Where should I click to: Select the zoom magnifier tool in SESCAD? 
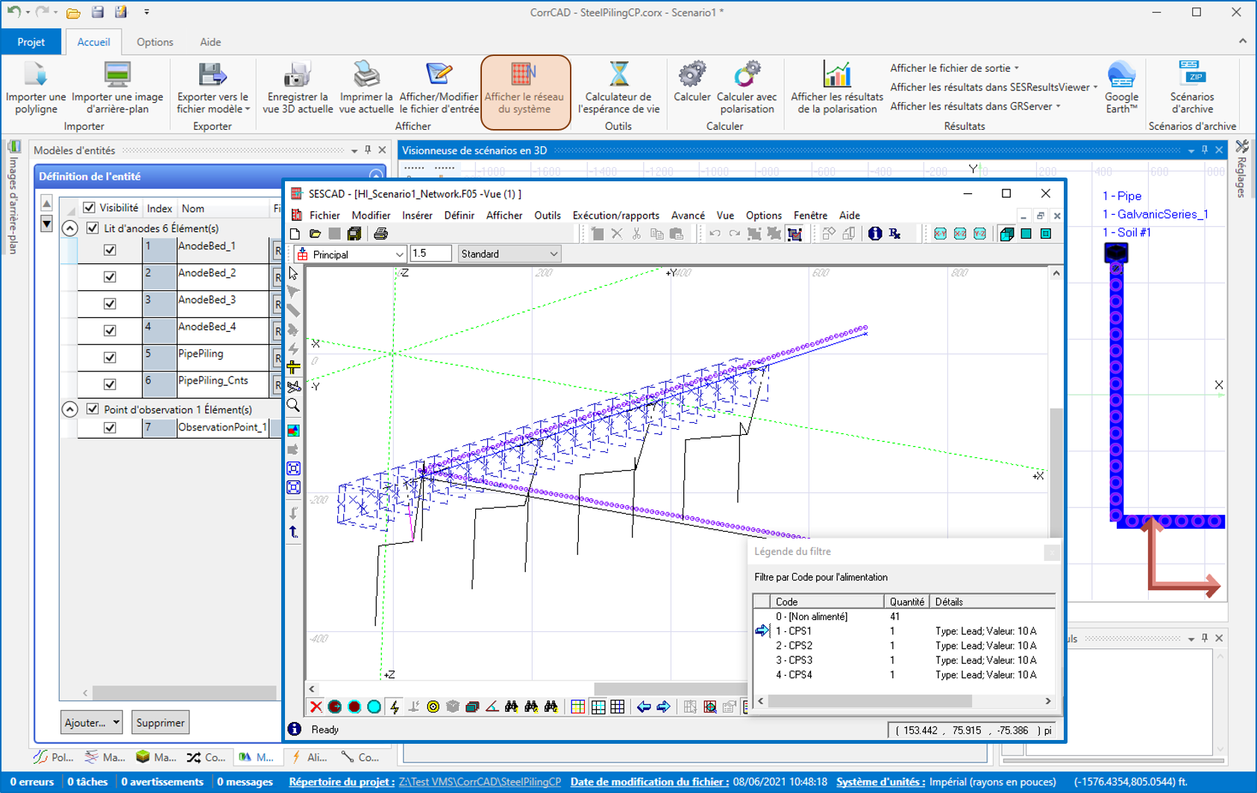(294, 406)
